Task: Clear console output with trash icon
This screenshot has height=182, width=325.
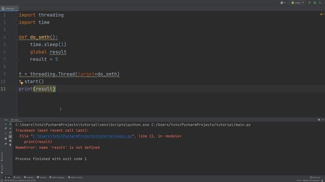Action: 10,145
